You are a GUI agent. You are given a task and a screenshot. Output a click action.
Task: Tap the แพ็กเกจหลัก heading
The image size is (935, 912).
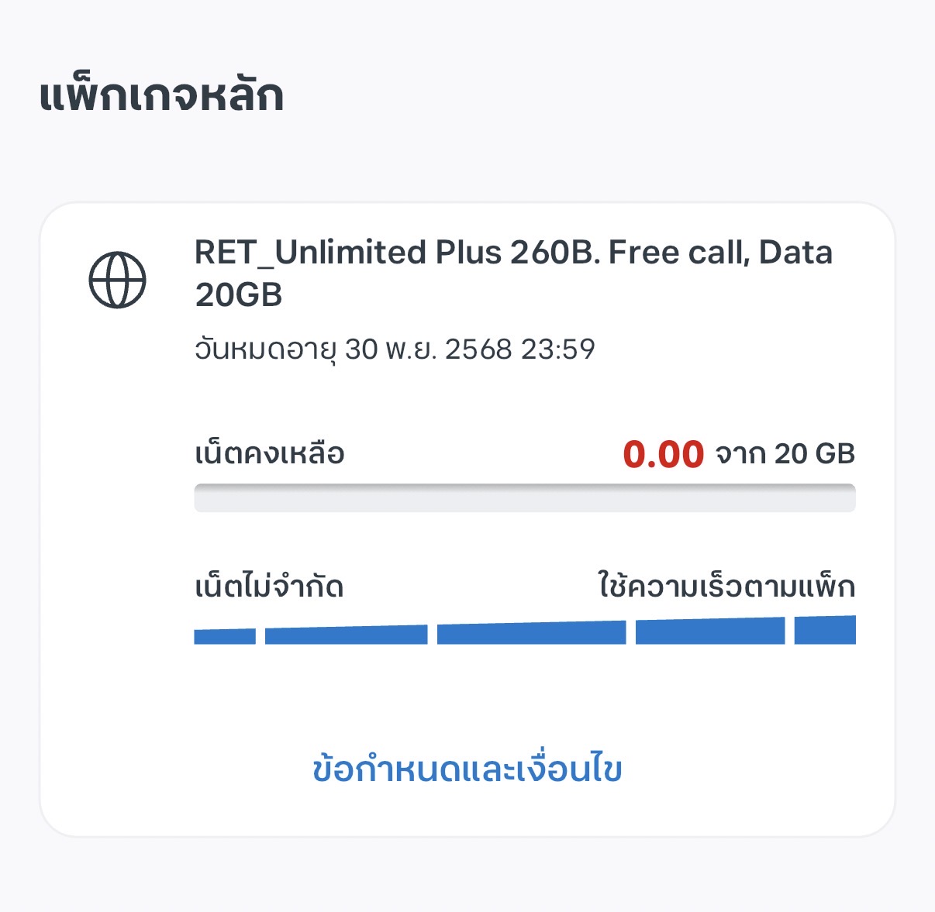point(161,97)
